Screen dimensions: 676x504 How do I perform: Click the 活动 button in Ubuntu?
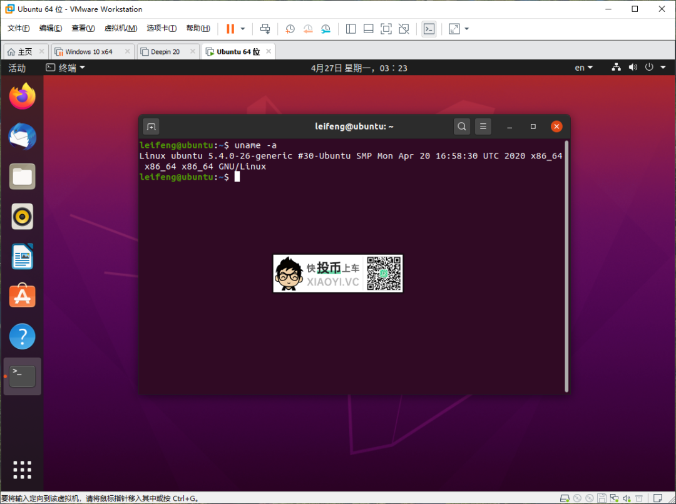pos(17,67)
